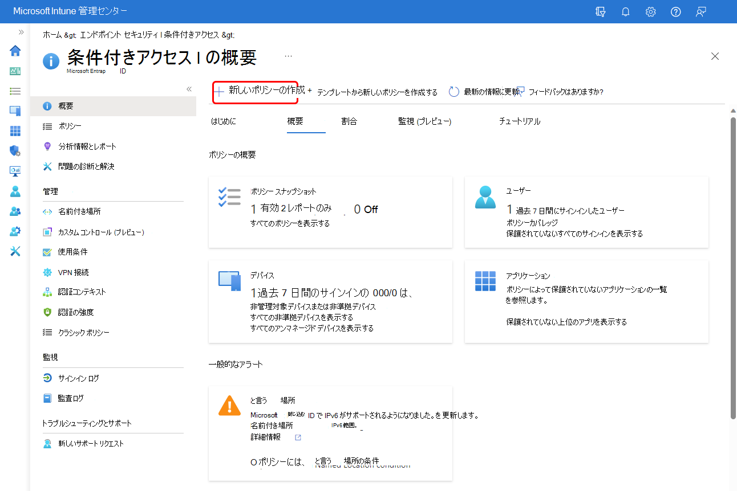
Task: Open All services list icon in rail
Action: point(15,91)
